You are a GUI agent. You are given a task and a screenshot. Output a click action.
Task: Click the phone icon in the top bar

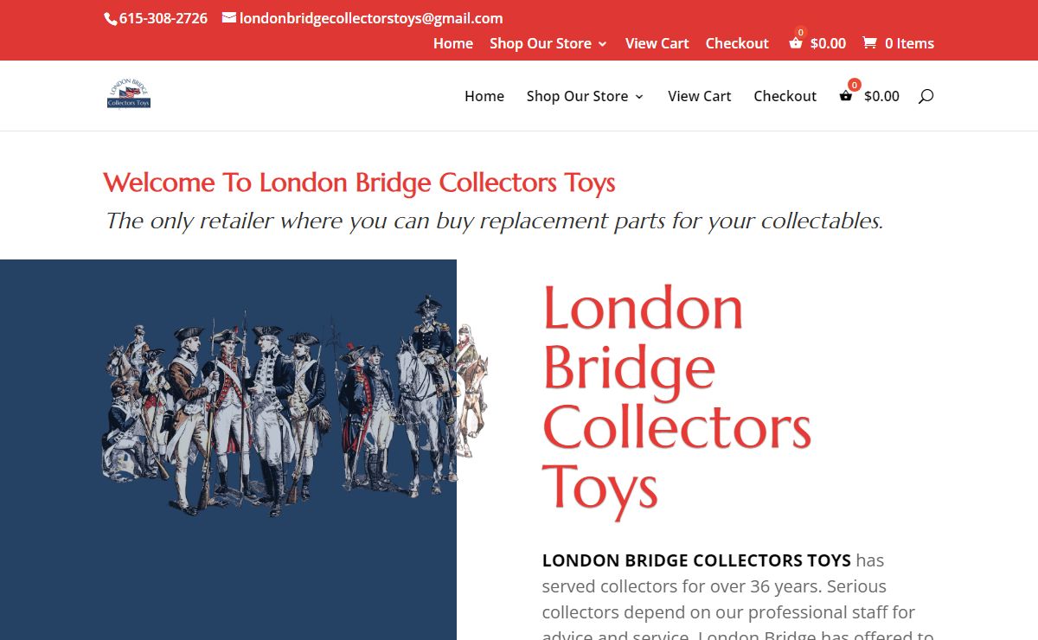tap(110, 19)
